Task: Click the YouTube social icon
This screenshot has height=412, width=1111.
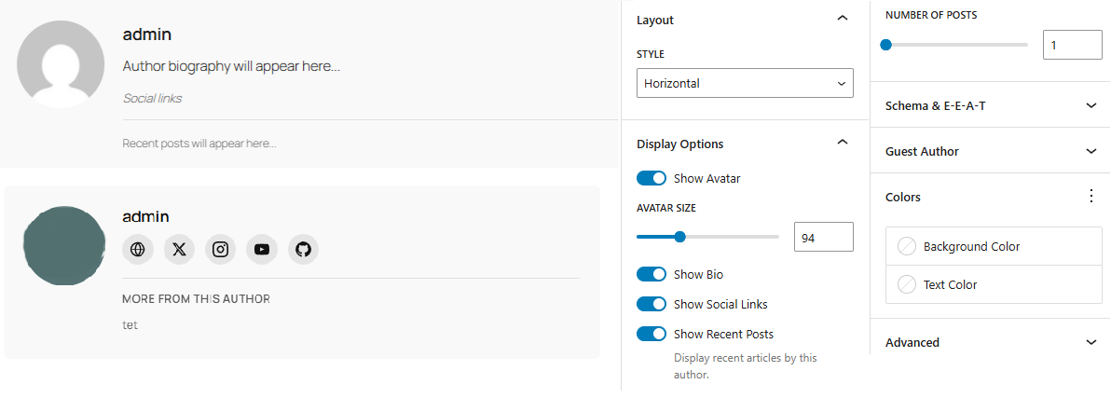Action: 262,249
